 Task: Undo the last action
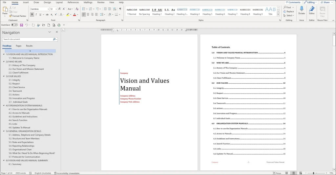point(27,25)
